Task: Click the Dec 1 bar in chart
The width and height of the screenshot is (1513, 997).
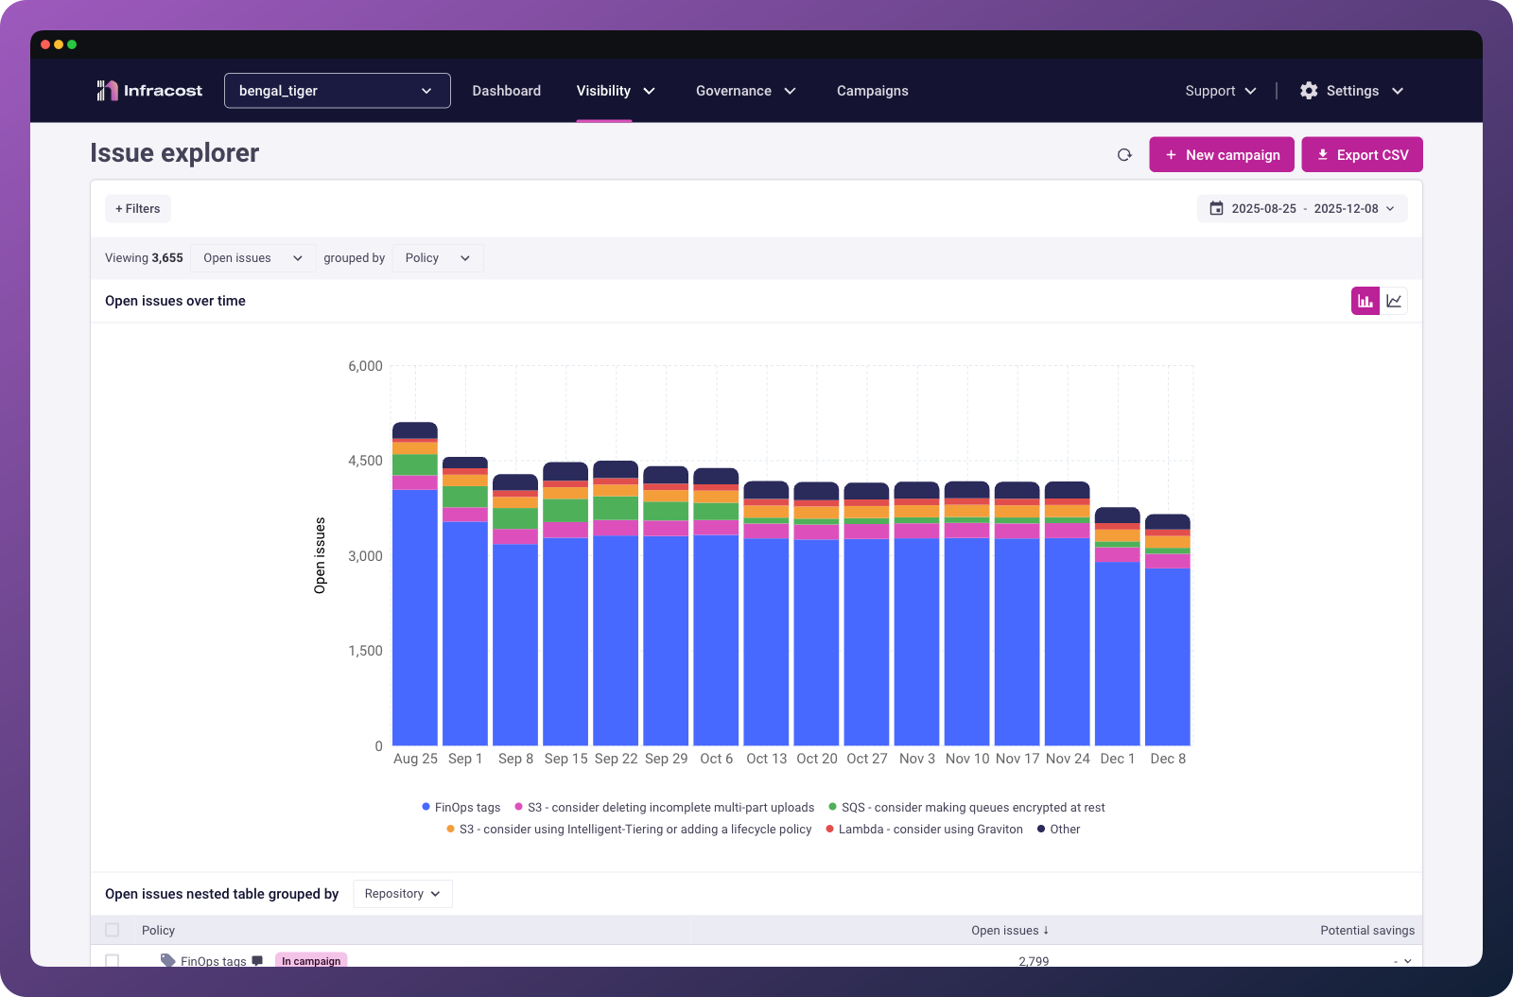Action: coord(1118,626)
